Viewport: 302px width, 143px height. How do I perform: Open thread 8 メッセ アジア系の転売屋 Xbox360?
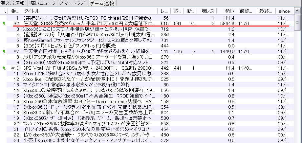click(x=87, y=57)
